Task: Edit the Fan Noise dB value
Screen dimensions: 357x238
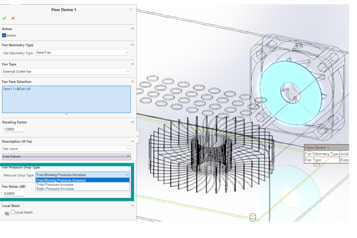Action: 13,193
